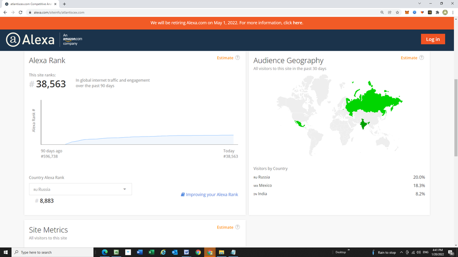Select the atlantiscex.com Competitive Analysis tab
458x257 pixels.
[31, 4]
